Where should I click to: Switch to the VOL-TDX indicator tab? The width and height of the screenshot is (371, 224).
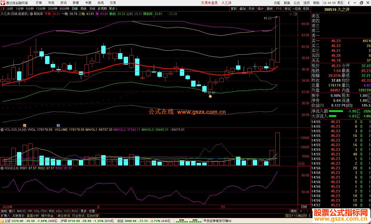pyautogui.click(x=40, y=211)
